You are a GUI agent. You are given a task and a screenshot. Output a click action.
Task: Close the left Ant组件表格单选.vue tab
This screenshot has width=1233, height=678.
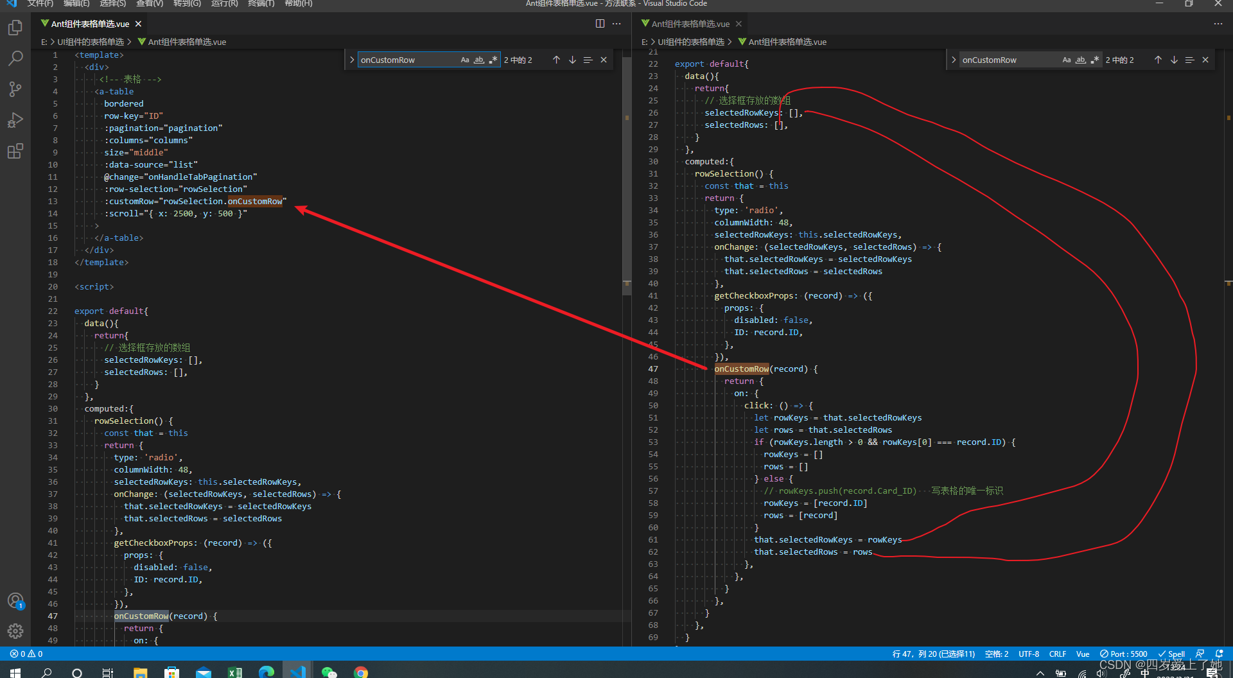tap(138, 24)
